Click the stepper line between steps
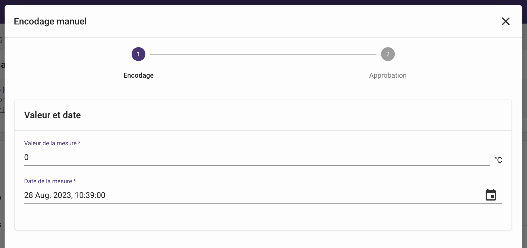Screen dimensions: 527x248 point(263,54)
